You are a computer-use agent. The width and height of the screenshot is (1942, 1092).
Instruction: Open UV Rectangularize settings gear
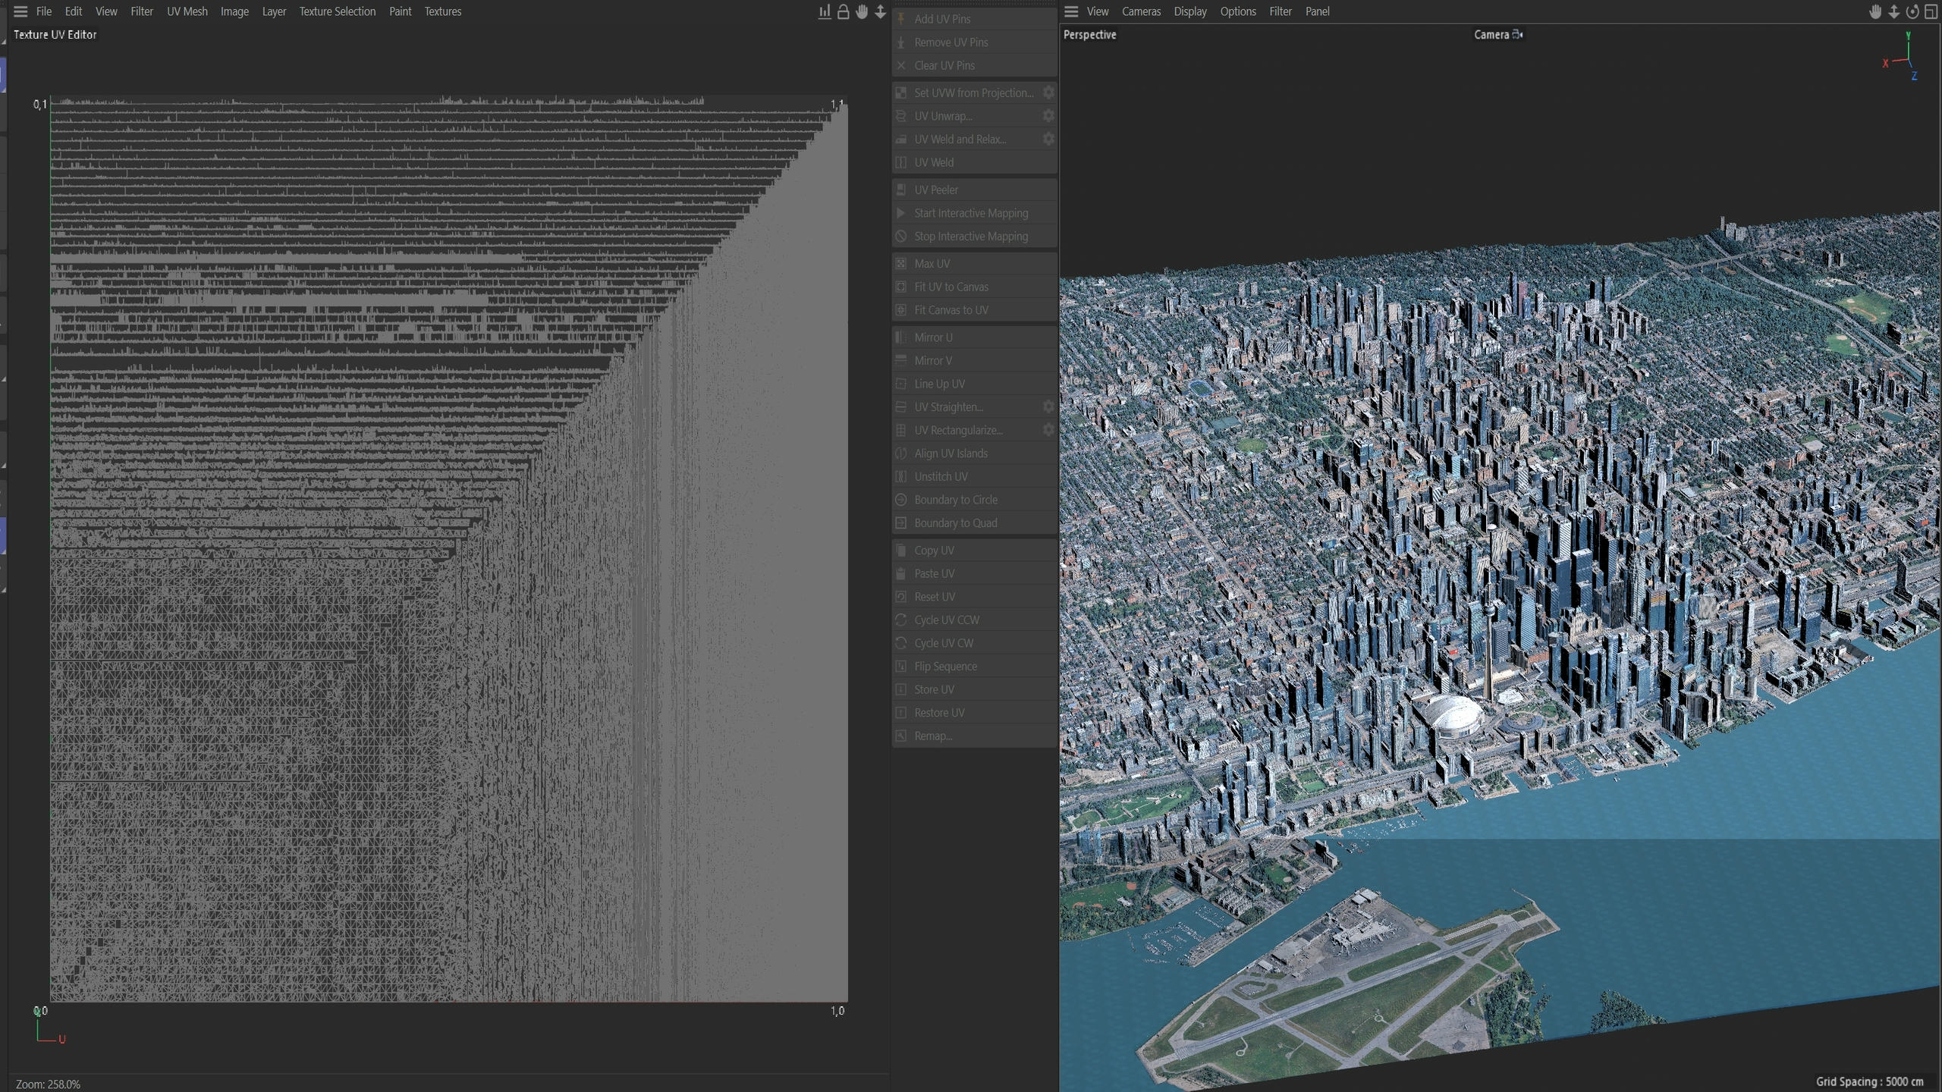(1048, 430)
